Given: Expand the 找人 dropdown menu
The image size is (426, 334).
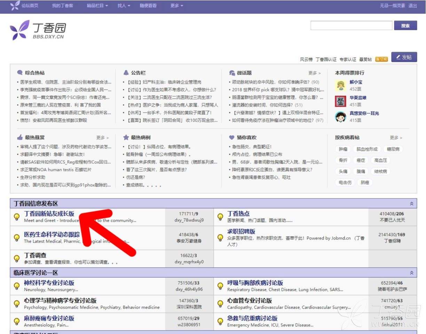Looking at the screenshot, I should coord(124,6).
